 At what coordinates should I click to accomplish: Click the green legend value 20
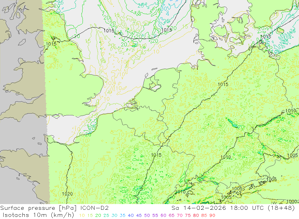pos(98,216)
